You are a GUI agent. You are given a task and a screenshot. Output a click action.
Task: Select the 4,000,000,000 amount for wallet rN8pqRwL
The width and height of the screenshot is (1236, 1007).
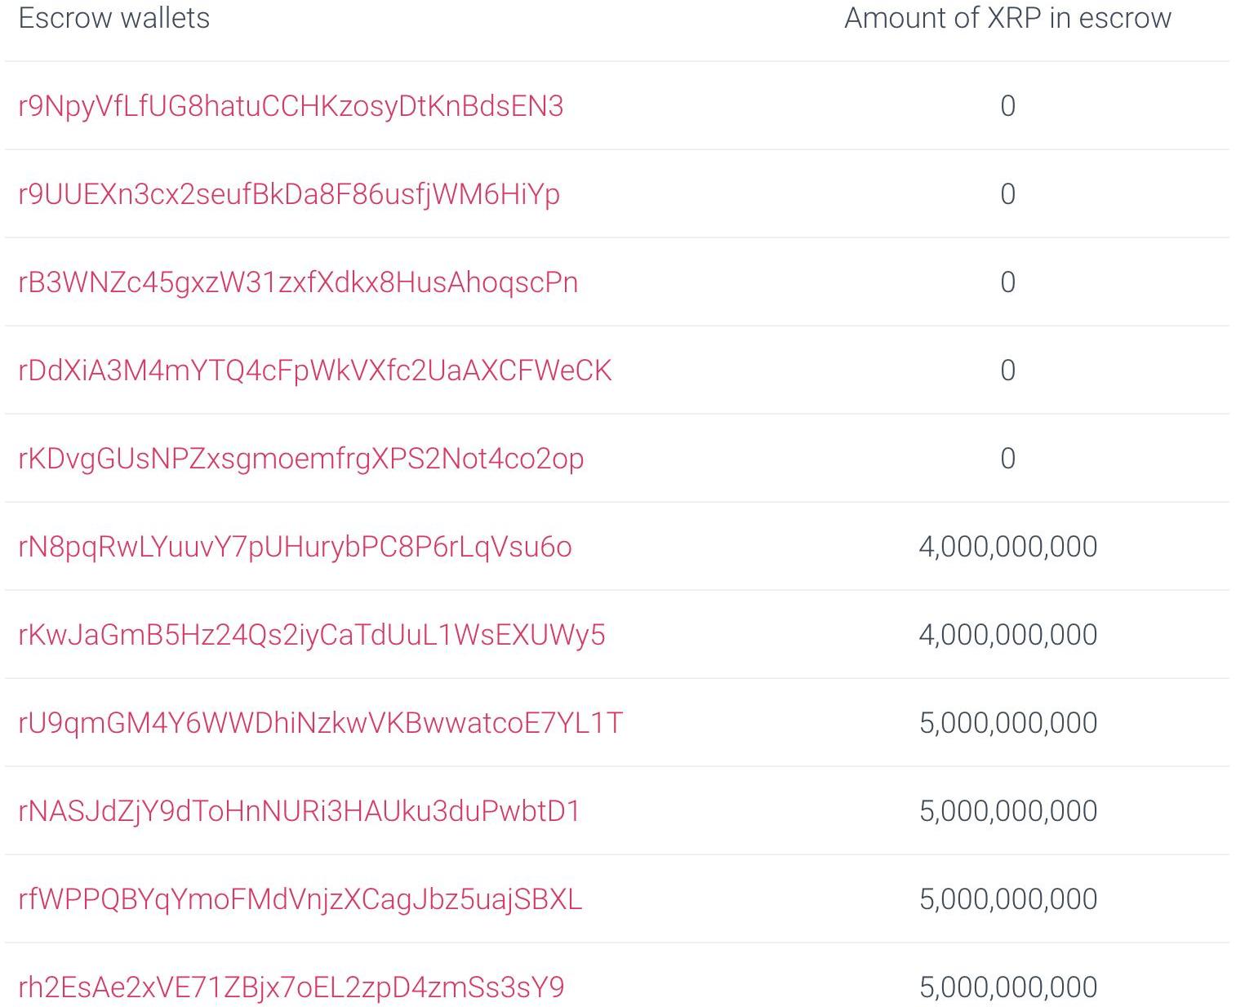1007,547
